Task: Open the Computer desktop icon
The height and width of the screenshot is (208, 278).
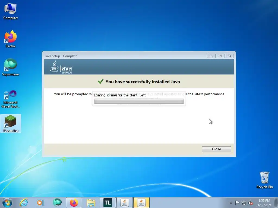Action: [11, 11]
